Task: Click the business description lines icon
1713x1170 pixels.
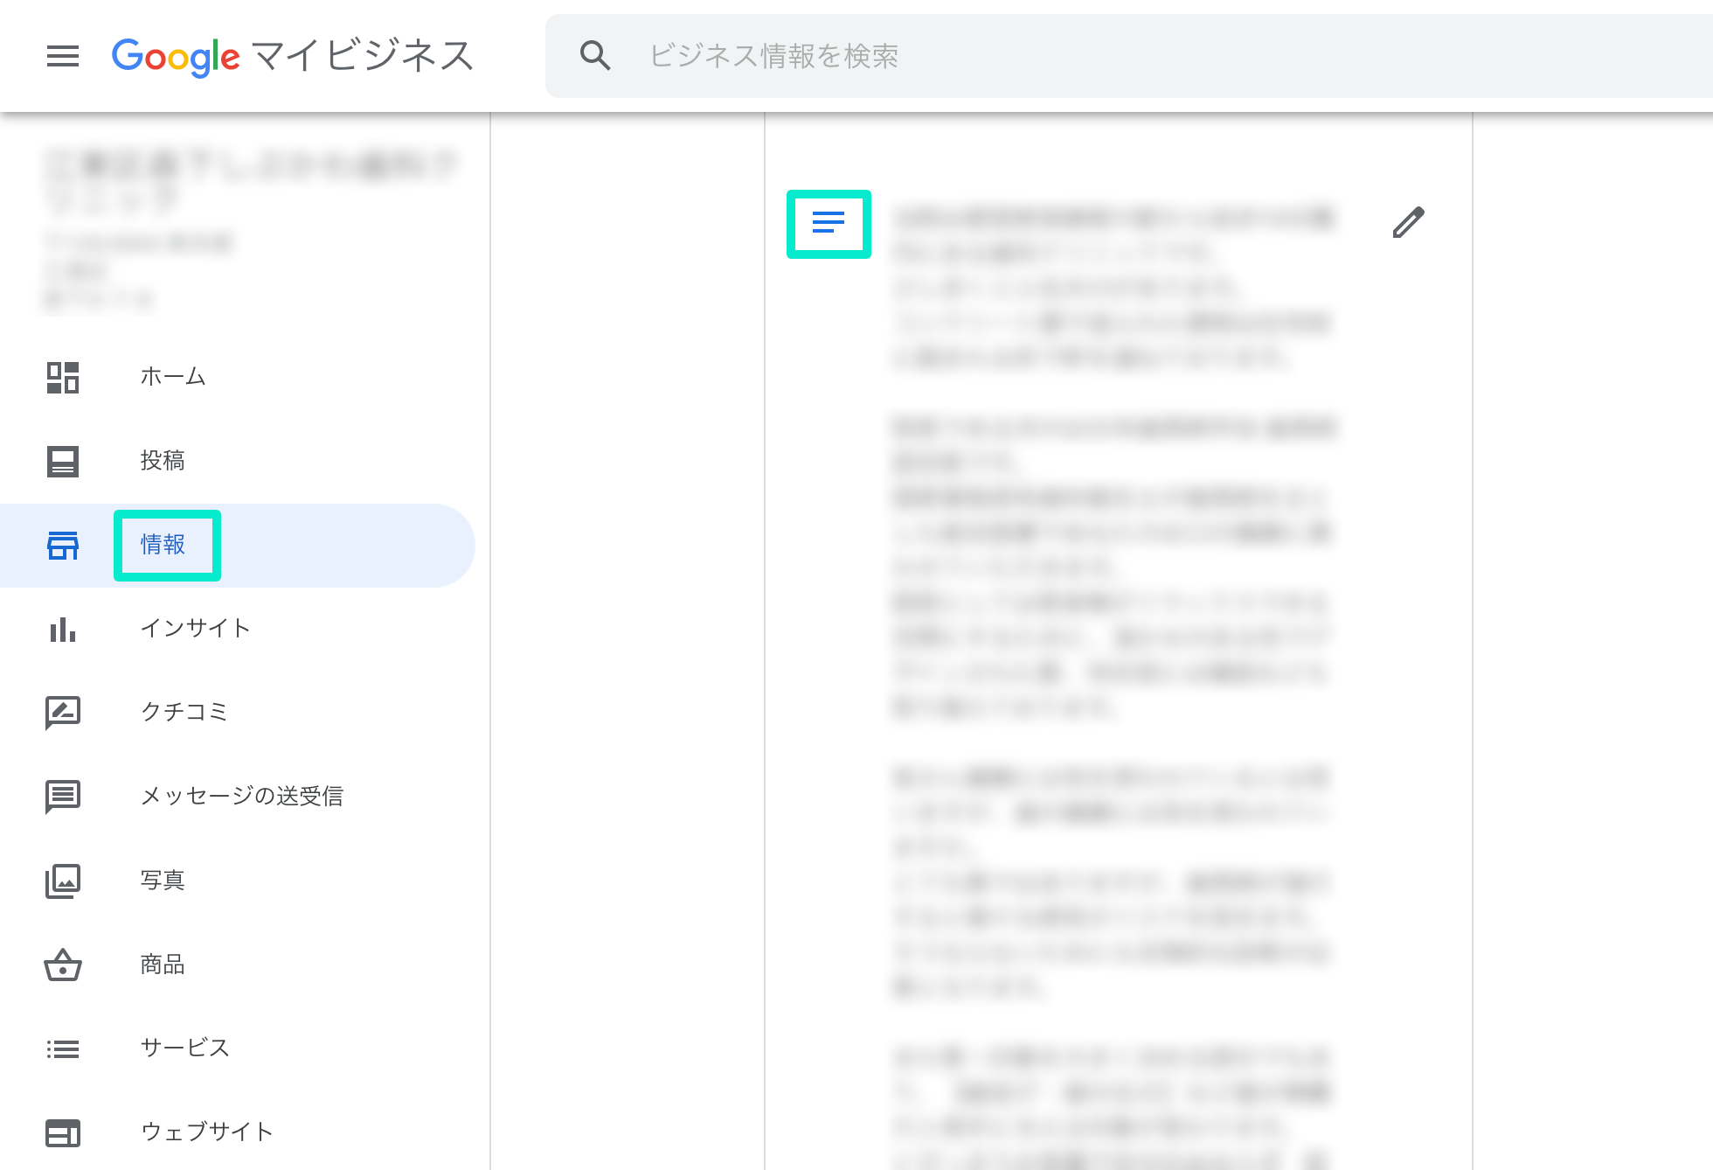Action: [829, 222]
